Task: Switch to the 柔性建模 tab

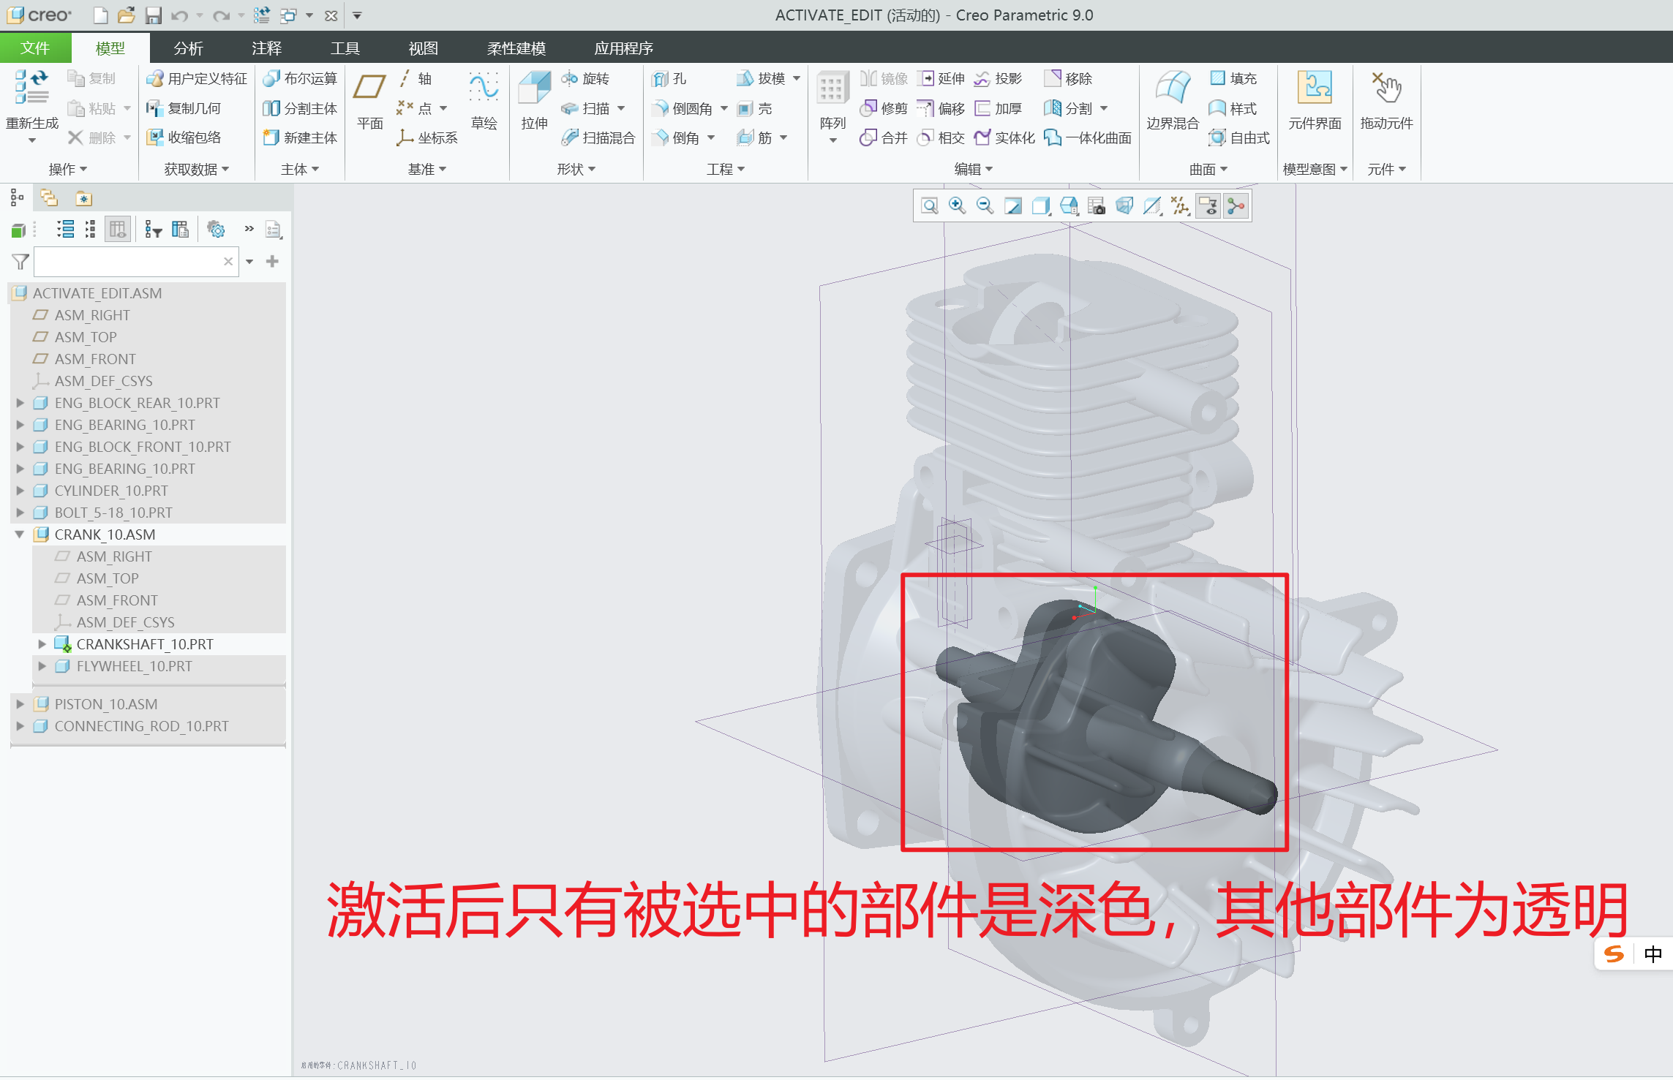Action: coord(516,48)
